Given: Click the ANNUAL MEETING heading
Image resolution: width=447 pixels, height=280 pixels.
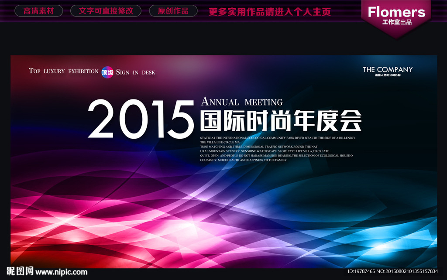Looking at the screenshot, I should click(242, 102).
